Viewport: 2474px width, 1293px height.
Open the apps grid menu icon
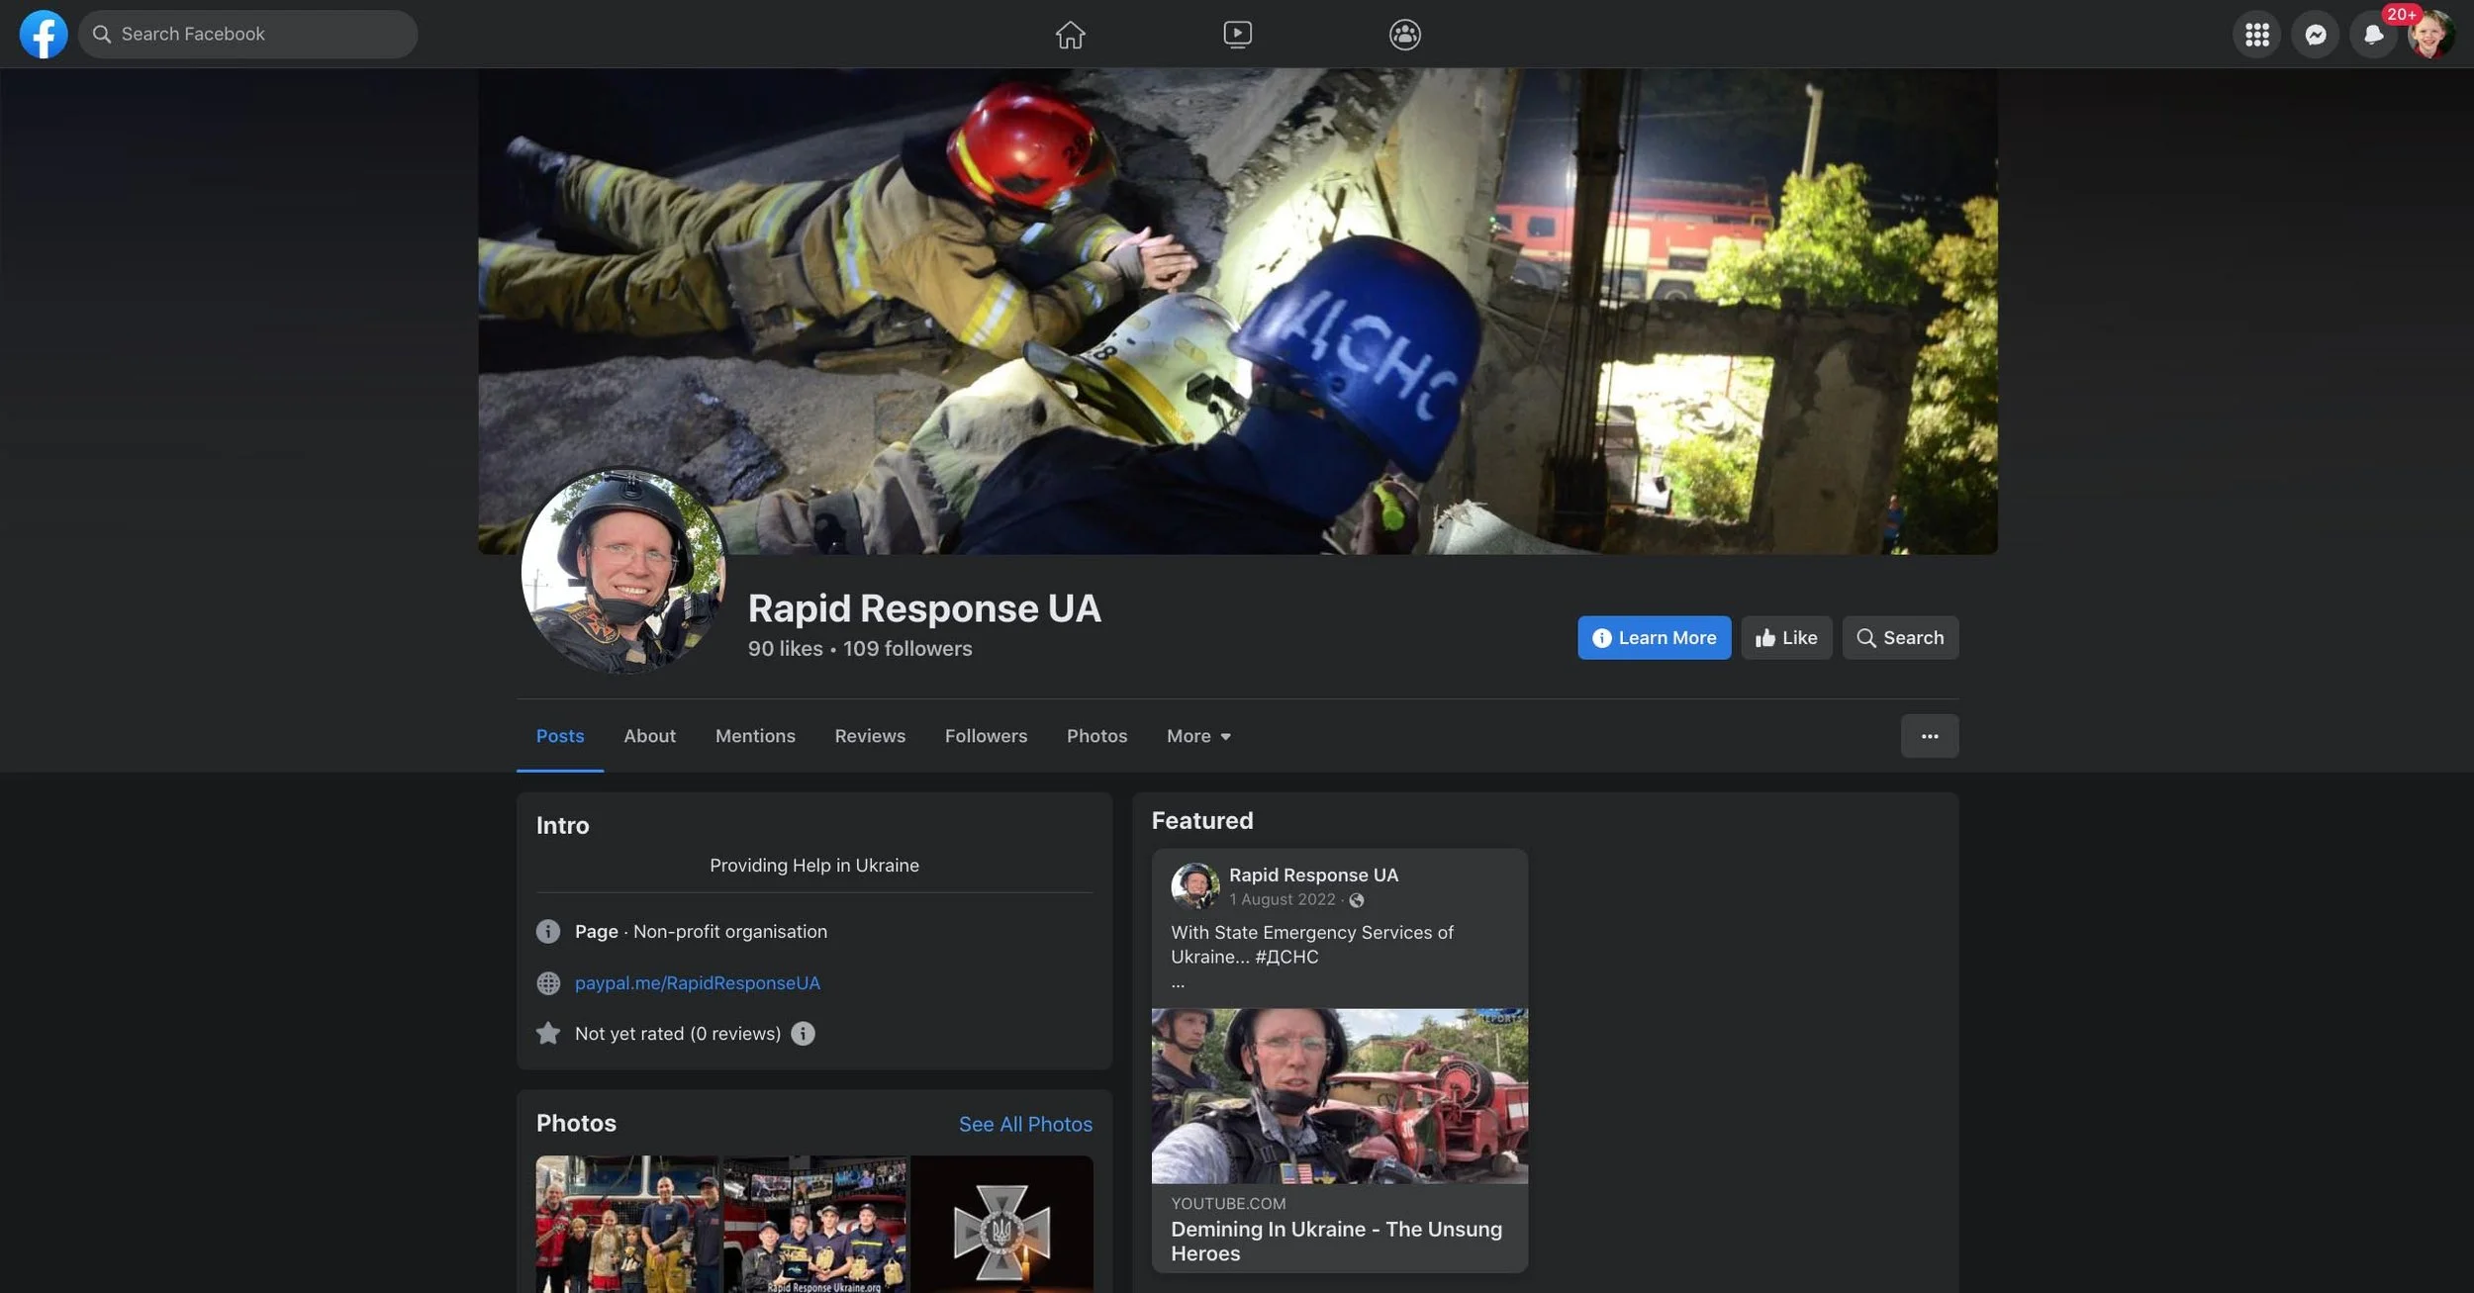[2257, 34]
